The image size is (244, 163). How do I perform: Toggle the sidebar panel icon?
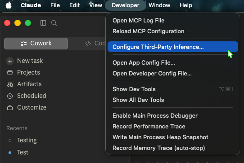(43, 23)
